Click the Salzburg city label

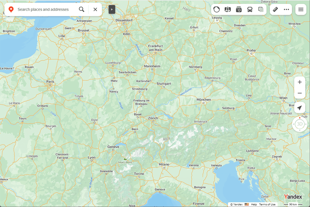coord(228,108)
